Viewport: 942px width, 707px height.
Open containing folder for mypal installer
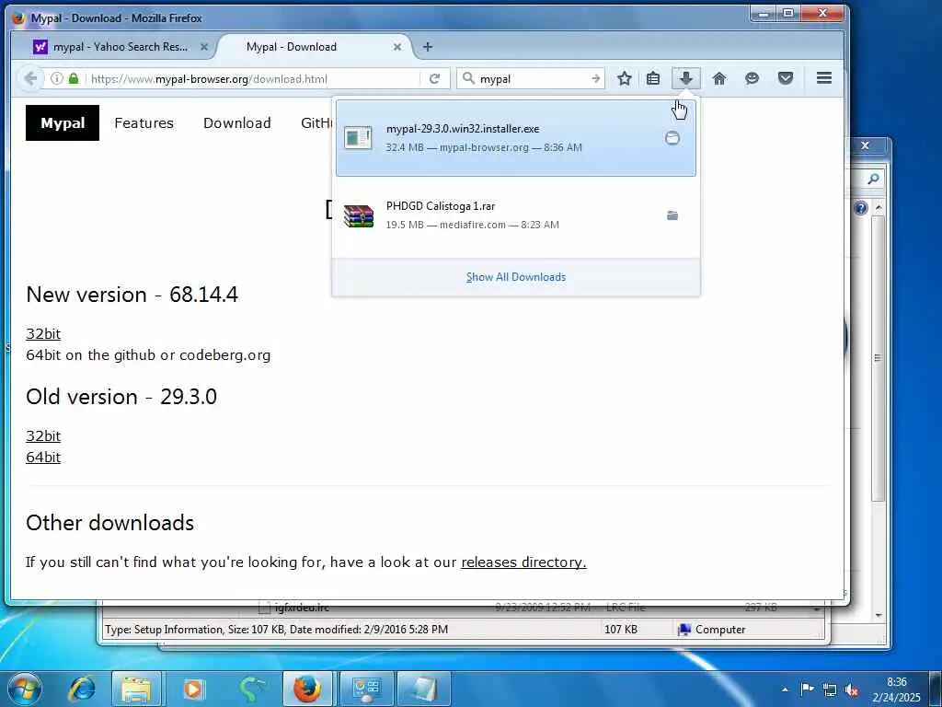click(672, 138)
